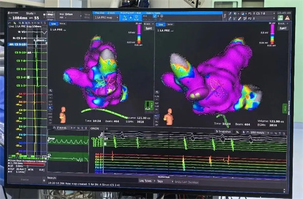Click the center point icon in blue toolbar
303x199 pixels.
[x=131, y=18]
